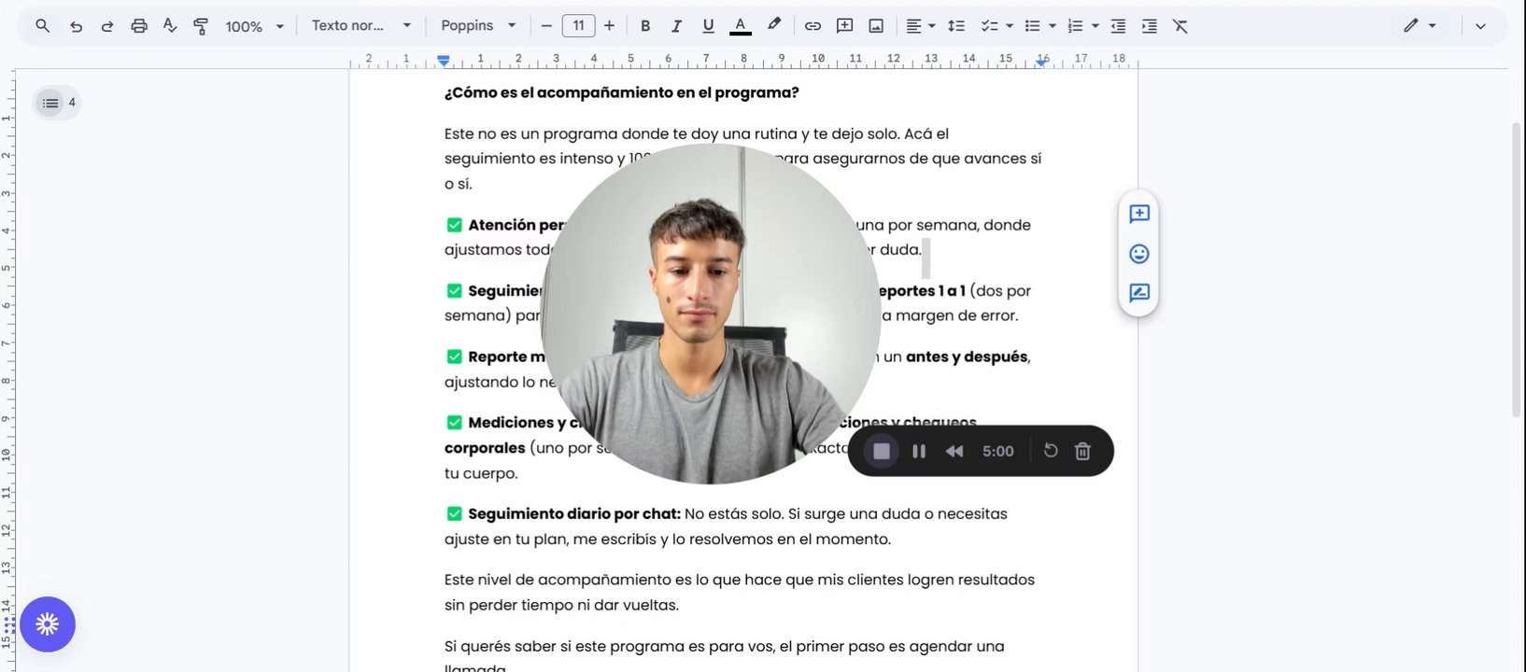Image resolution: width=1526 pixels, height=672 pixels.
Task: Insert a numbered list
Action: (1075, 26)
